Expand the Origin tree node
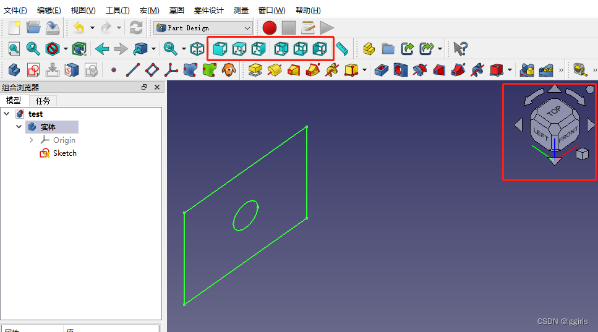 pyautogui.click(x=32, y=140)
